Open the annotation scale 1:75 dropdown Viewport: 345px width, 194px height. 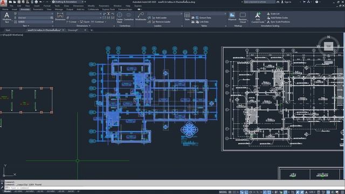pyautogui.click(x=313, y=192)
